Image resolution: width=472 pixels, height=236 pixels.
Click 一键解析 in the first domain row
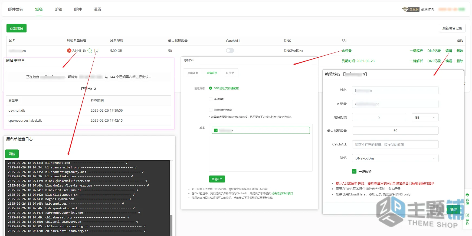pos(416,51)
